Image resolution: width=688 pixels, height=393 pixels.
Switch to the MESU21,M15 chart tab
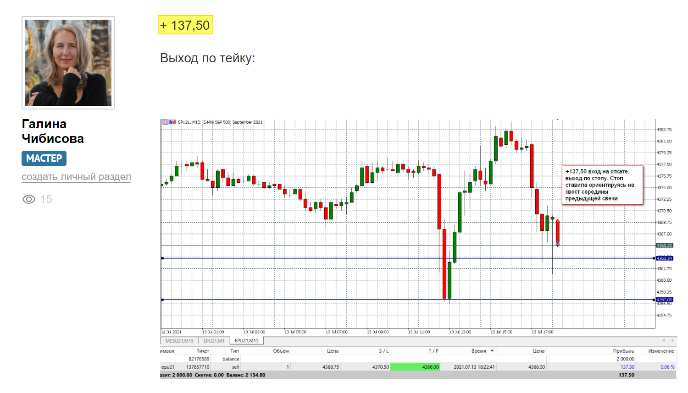(179, 341)
